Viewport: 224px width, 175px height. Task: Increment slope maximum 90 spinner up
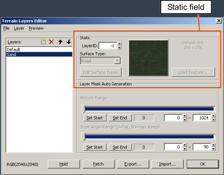coord(214,145)
